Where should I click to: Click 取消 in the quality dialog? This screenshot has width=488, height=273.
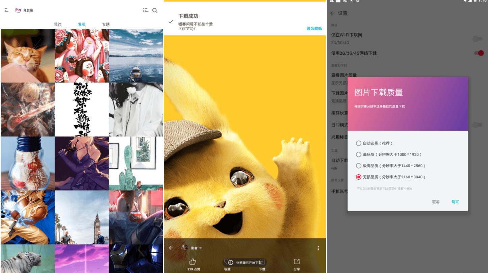pos(436,202)
